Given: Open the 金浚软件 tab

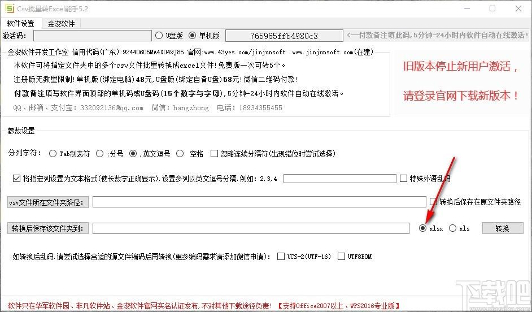Looking at the screenshot, I should pos(61,24).
